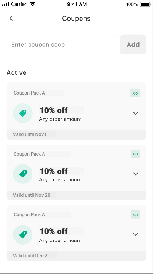Click the Add button
This screenshot has width=153, height=274.
tap(133, 45)
